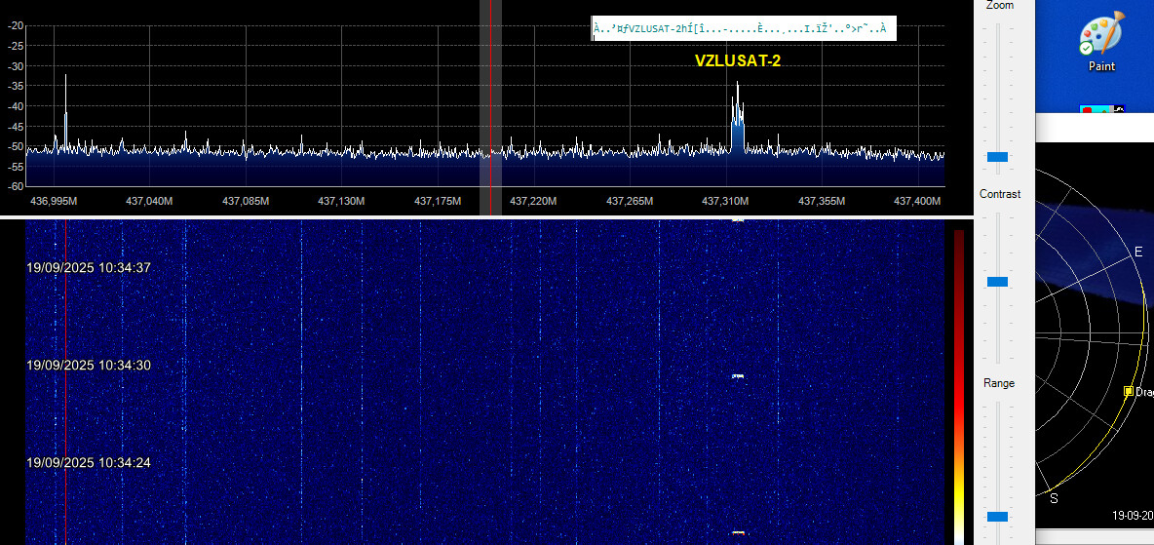Click the S compass label on polar plot
Viewport: 1154px width, 545px height.
click(x=1054, y=498)
